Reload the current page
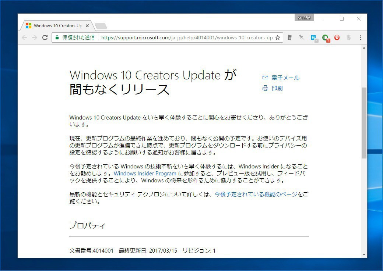Screen dimensions: 383x271 [x=45, y=38]
